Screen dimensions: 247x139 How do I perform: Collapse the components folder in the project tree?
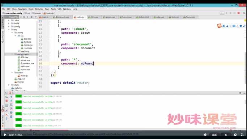pyautogui.click(x=12, y=54)
